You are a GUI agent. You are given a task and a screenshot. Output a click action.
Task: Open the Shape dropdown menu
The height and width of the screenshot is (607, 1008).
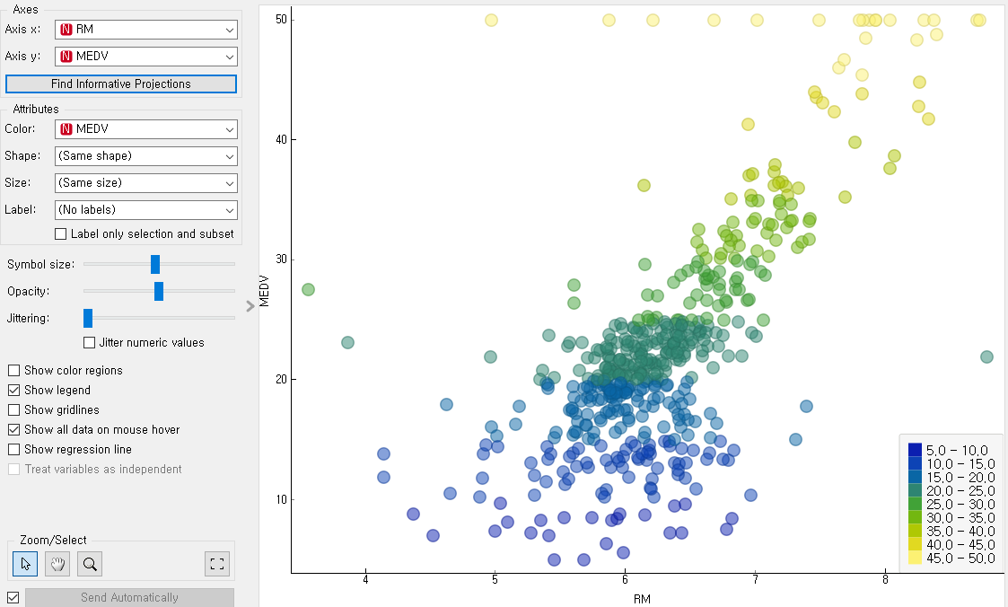(x=145, y=155)
